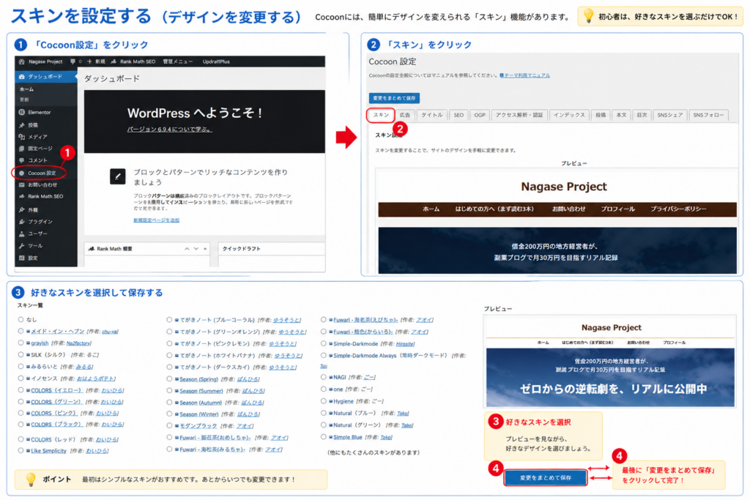The width and height of the screenshot is (750, 500).
Task: Click the black pencil edit icon in welcome panel
Action: [x=118, y=176]
